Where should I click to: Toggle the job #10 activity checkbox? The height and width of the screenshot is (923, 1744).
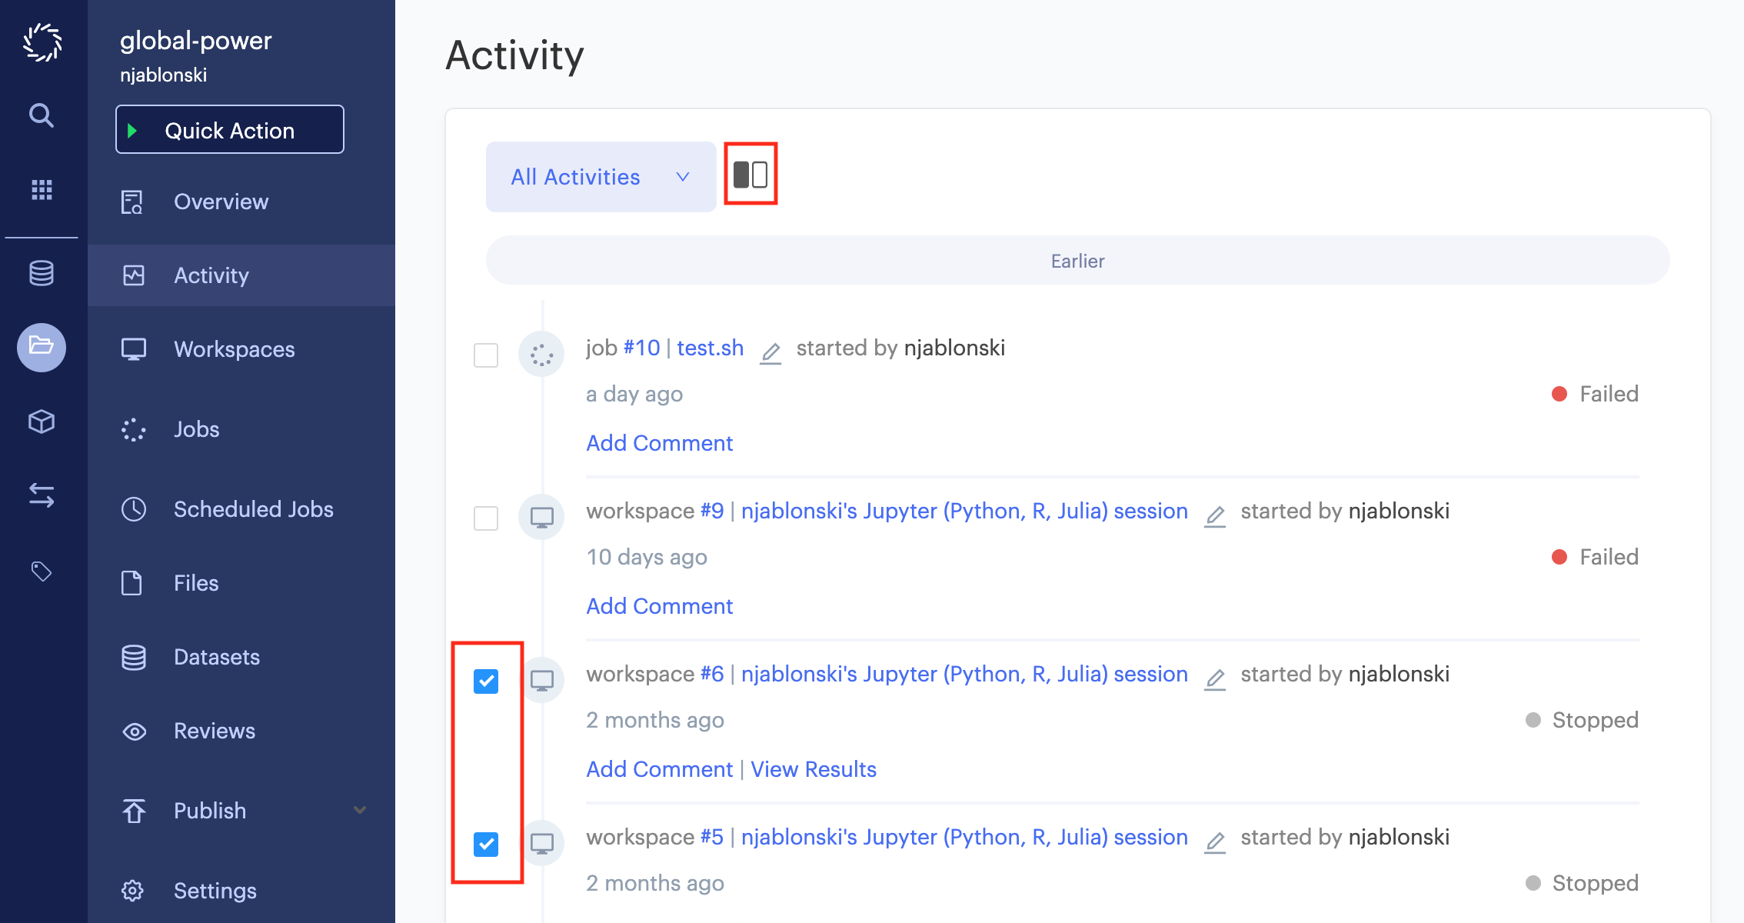(x=486, y=354)
